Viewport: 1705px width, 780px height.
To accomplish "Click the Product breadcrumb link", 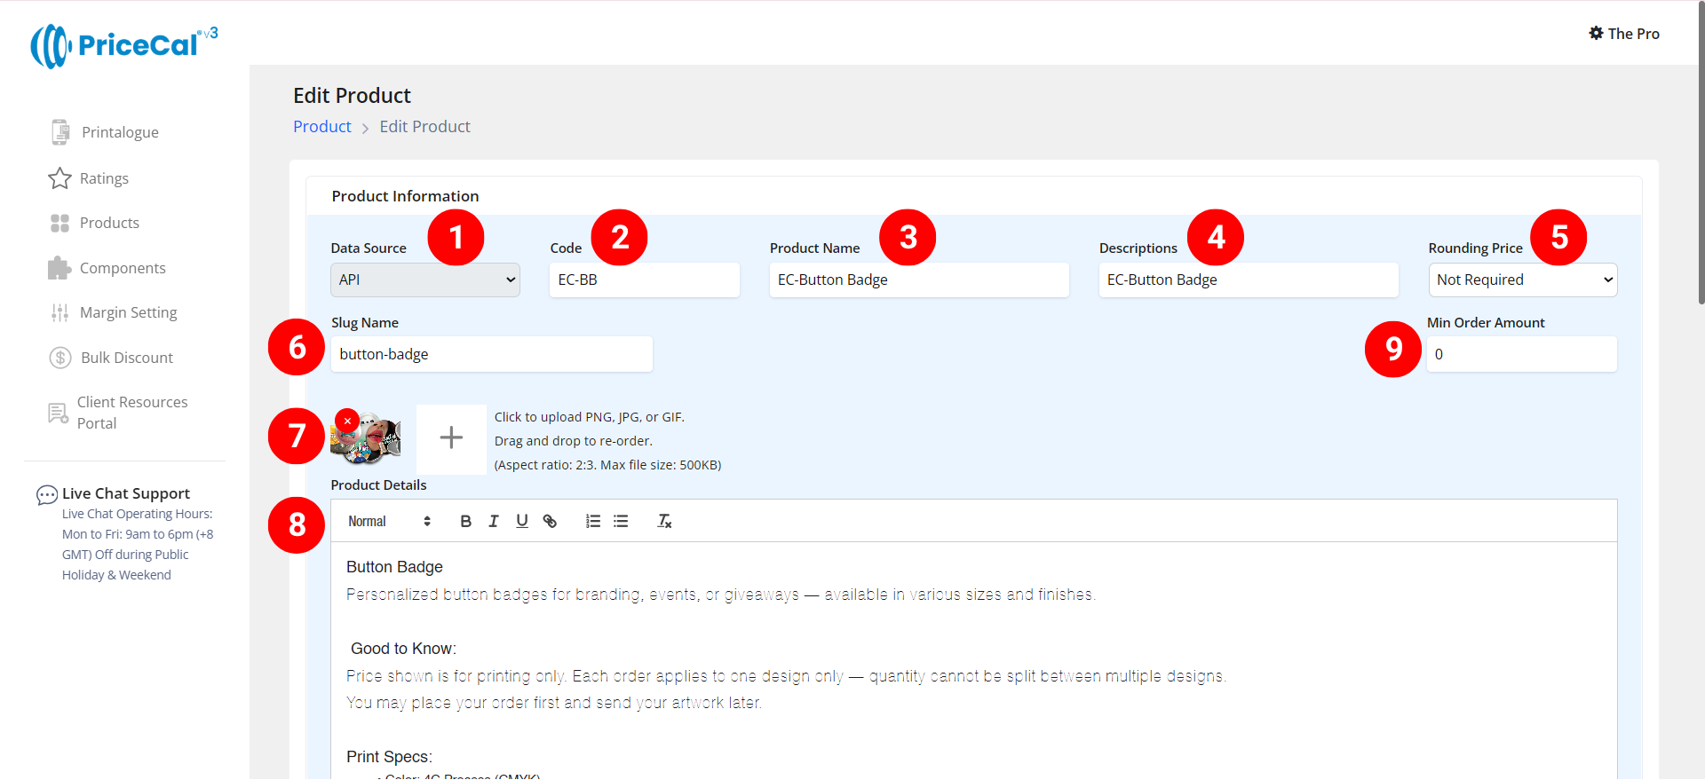I will [x=322, y=127].
